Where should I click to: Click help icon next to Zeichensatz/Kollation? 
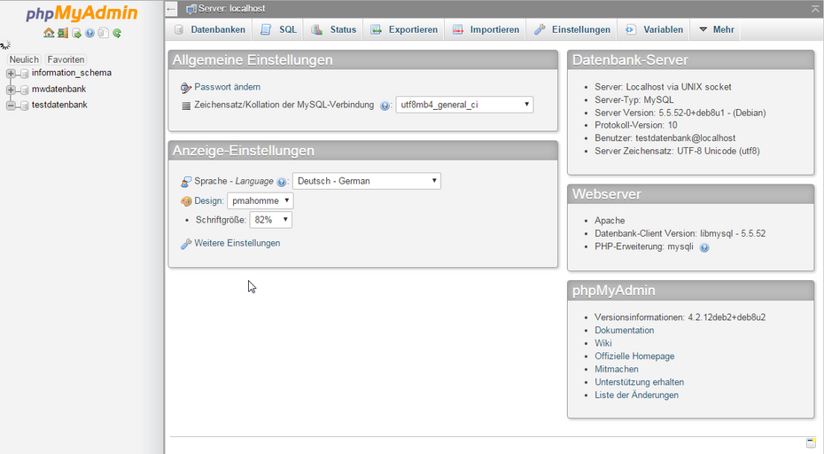pyautogui.click(x=385, y=106)
